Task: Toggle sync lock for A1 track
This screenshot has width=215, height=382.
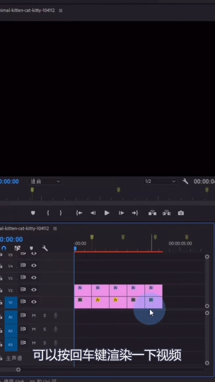Action: pyautogui.click(x=23, y=315)
